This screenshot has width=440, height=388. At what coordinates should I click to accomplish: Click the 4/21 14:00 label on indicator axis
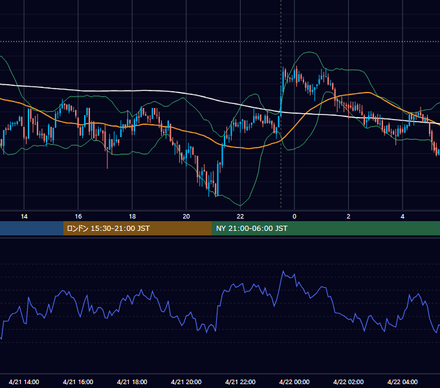click(x=24, y=382)
